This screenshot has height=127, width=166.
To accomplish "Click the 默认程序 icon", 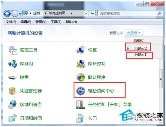I will point(81,77).
